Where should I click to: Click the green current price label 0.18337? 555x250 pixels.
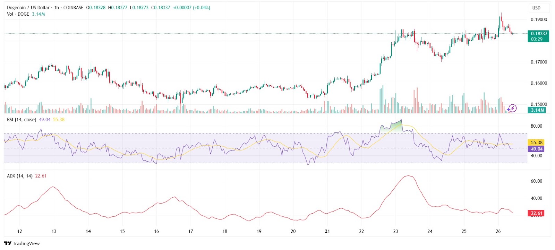coord(539,34)
